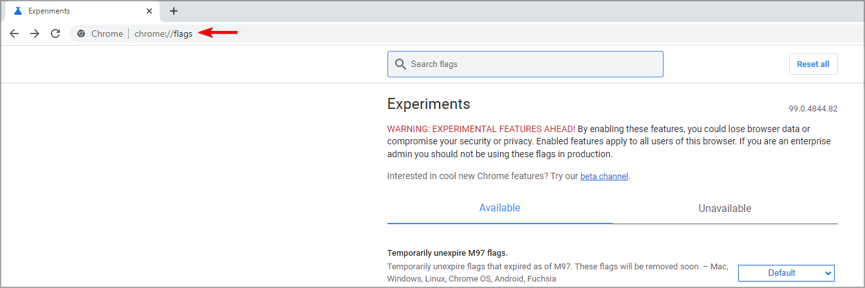Close the Experiments tab
This screenshot has height=288, width=865.
pos(149,11)
